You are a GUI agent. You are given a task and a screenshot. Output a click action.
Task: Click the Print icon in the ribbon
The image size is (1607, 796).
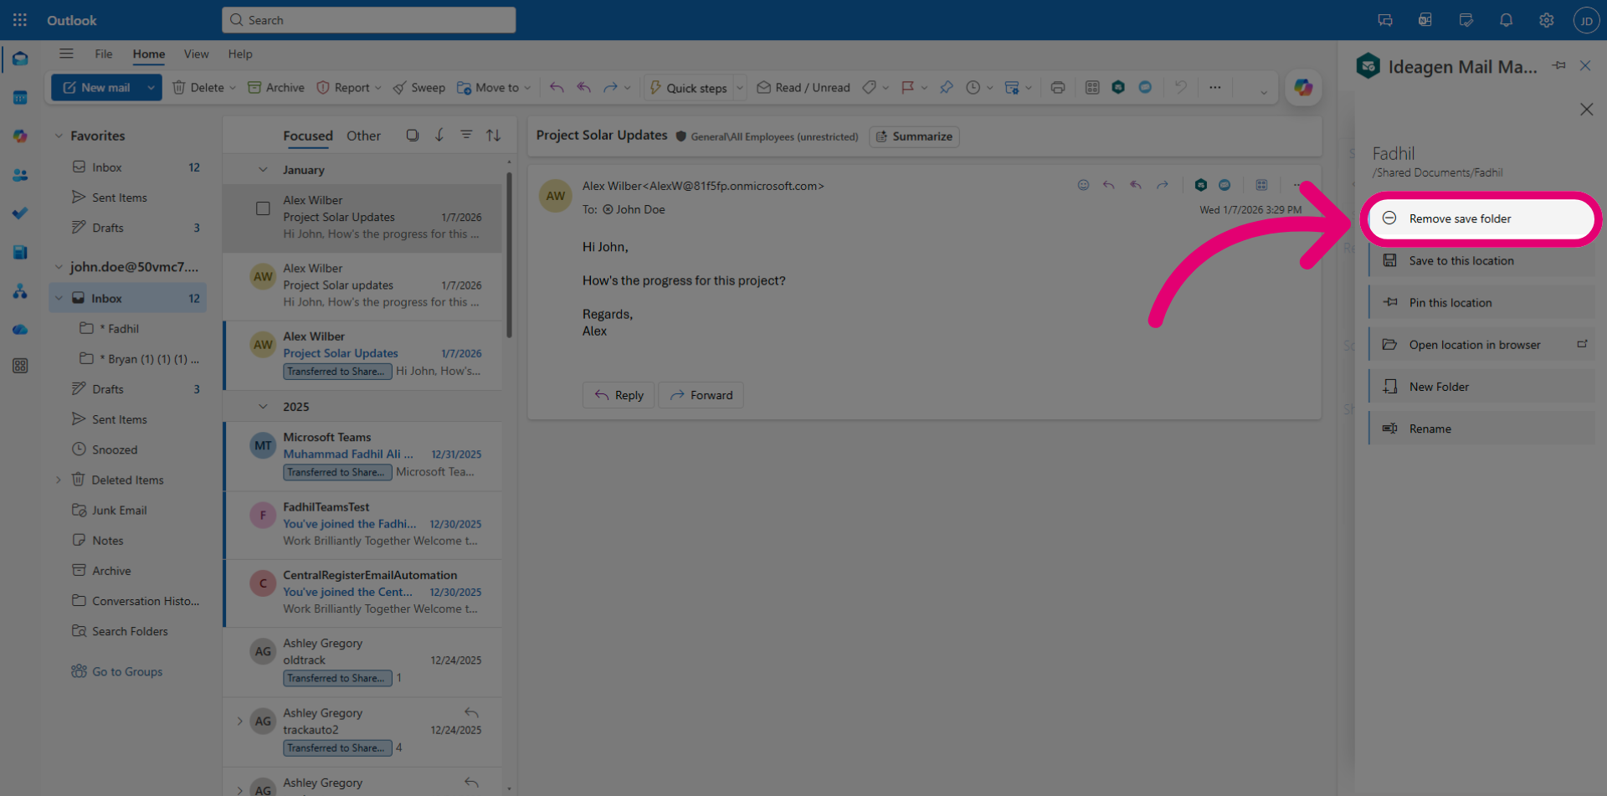coord(1058,87)
